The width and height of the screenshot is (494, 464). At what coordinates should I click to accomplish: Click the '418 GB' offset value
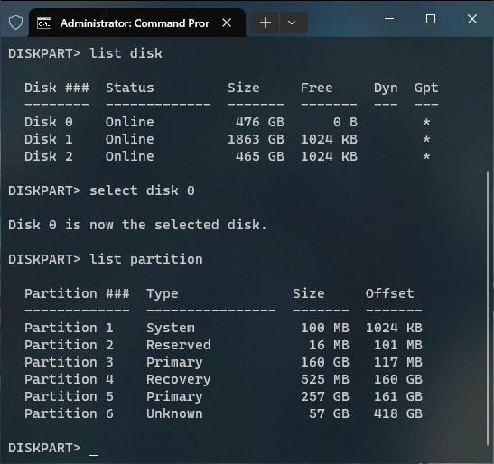398,413
